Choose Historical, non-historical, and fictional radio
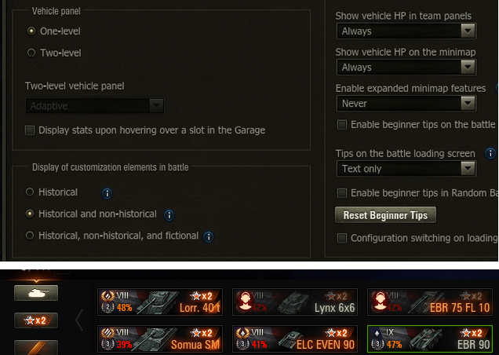 tap(30, 236)
